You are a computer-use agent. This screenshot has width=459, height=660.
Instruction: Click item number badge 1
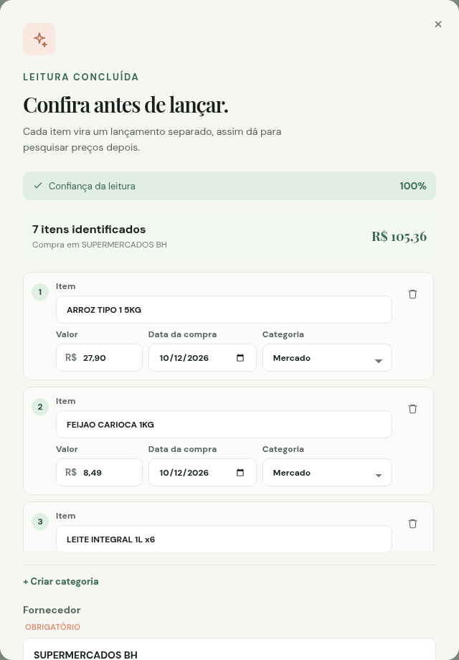point(40,292)
